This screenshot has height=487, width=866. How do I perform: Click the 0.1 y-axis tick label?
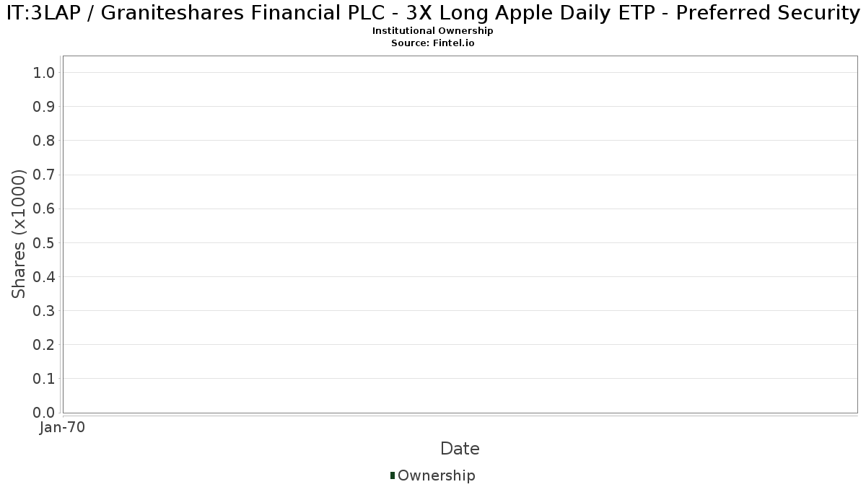(44, 379)
